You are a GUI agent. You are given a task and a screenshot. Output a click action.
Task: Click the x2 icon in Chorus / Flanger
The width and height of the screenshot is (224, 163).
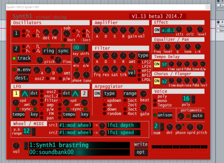[x=164, y=81]
